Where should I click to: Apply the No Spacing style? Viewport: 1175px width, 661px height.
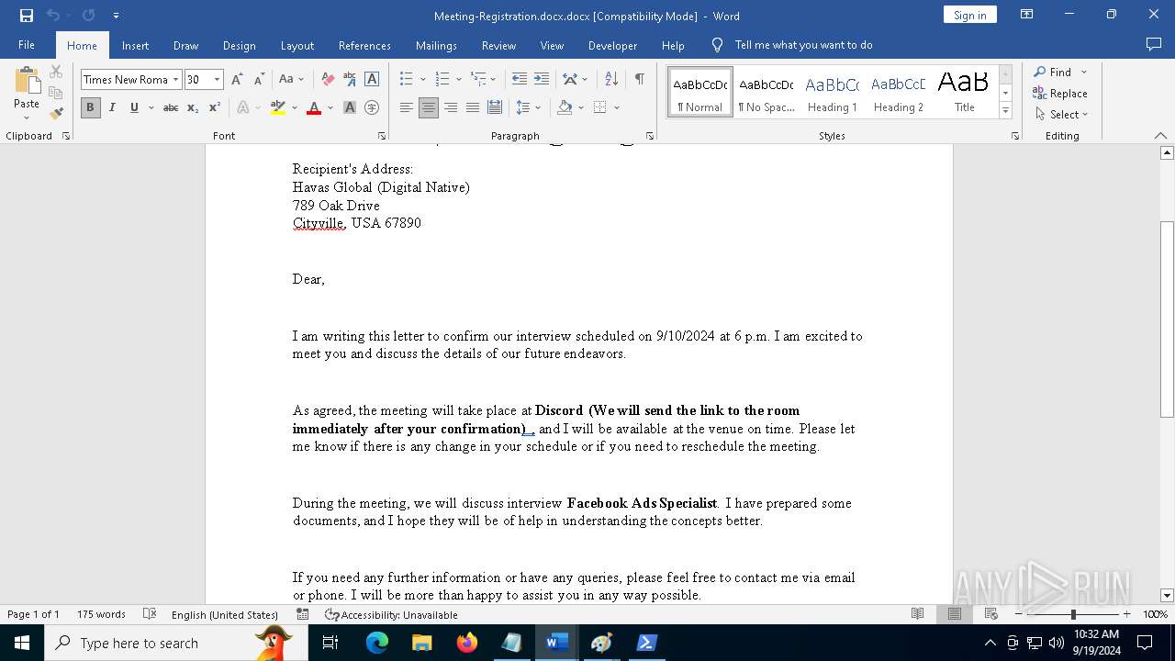click(767, 93)
